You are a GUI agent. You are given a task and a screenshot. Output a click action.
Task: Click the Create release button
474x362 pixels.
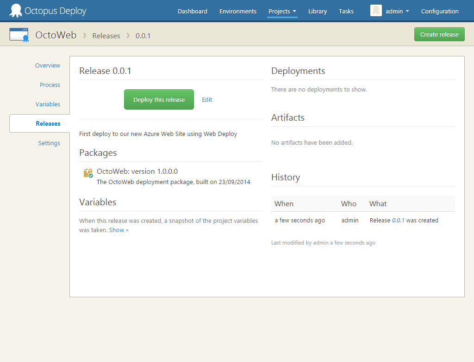click(x=439, y=34)
